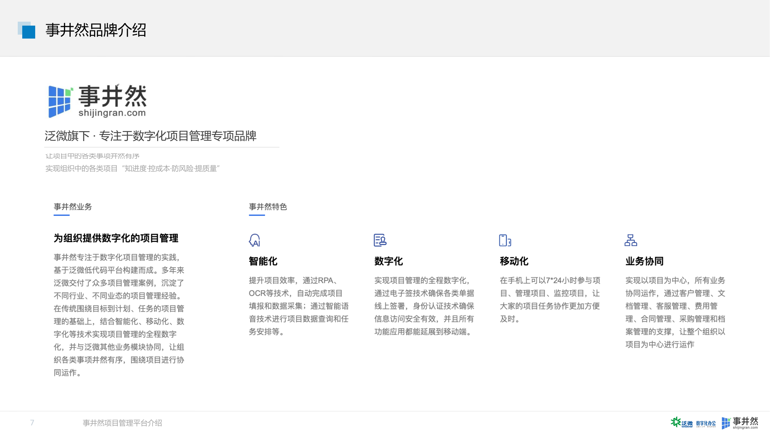
Task: Click the 泛微 weaver logo in footer
Action: tap(682, 423)
